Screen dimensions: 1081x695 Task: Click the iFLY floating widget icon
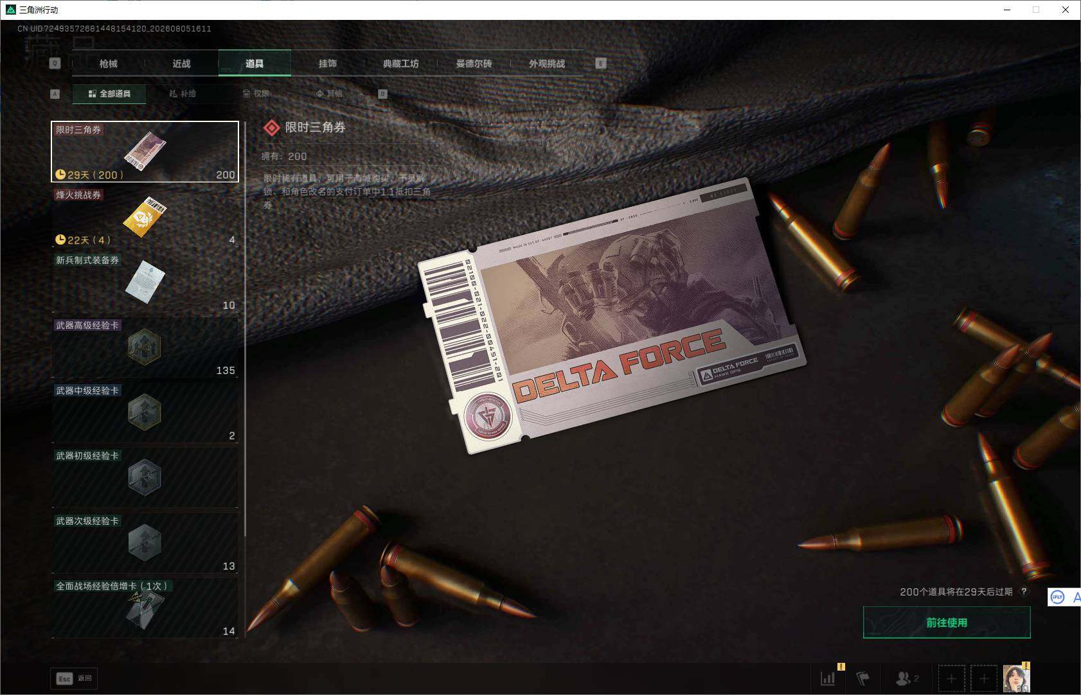1057,597
